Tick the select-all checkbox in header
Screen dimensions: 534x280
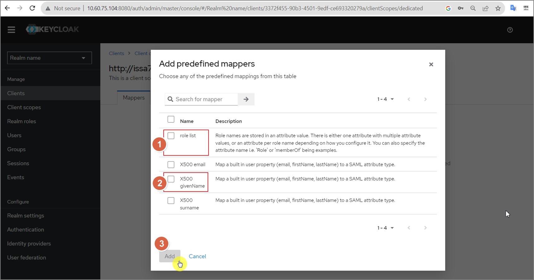click(171, 119)
